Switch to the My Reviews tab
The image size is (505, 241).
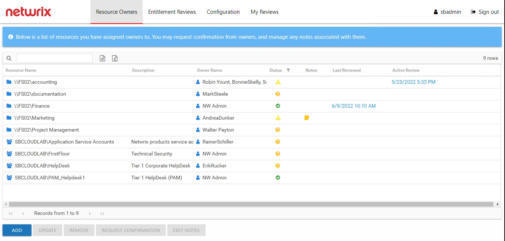(264, 12)
